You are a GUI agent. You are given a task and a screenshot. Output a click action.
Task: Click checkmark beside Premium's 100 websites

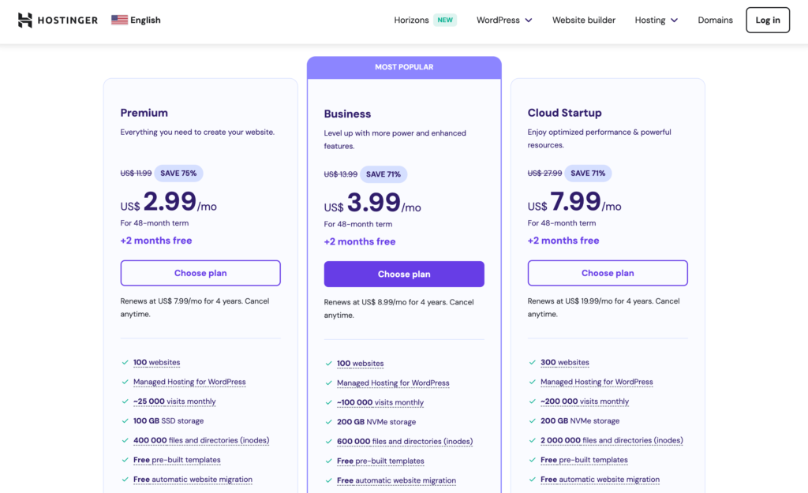125,362
